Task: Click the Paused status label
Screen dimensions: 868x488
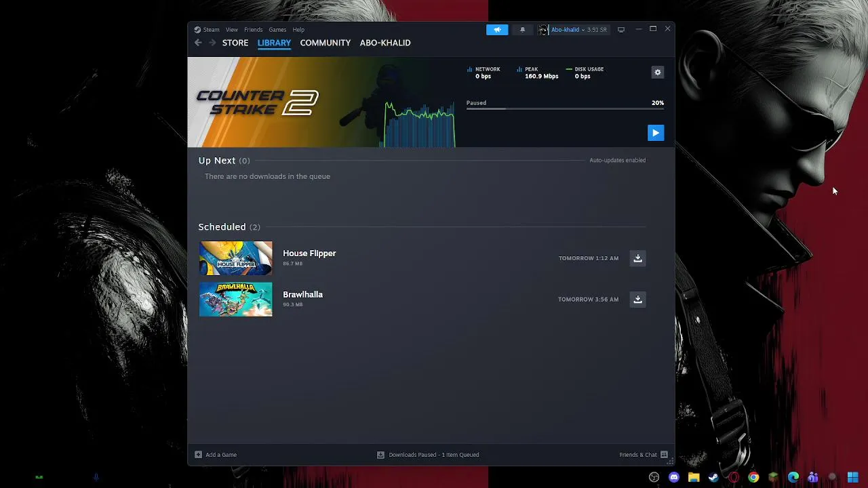Action: coord(476,103)
